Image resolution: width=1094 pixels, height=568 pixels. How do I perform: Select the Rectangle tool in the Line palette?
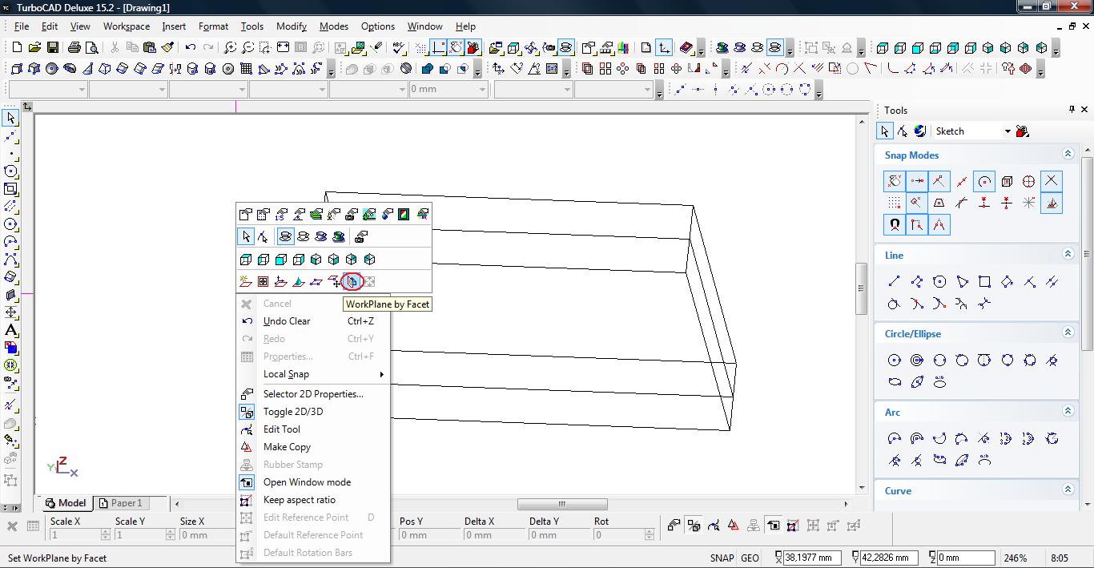984,281
